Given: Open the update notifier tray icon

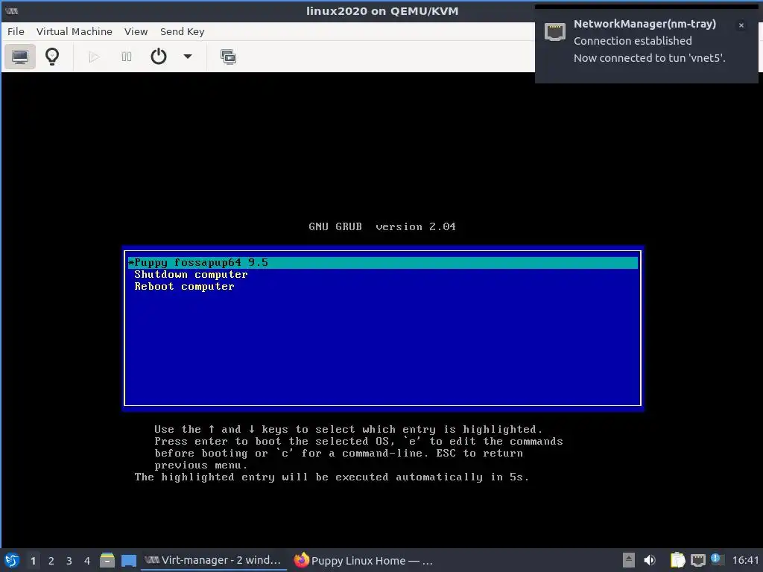Looking at the screenshot, I should tap(717, 559).
